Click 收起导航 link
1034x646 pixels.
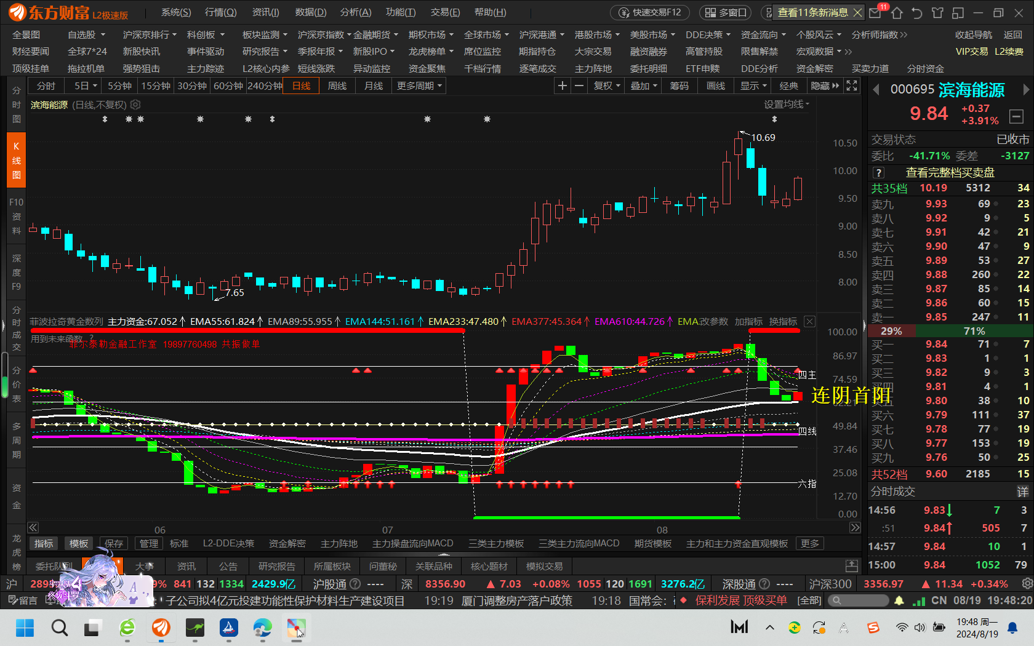[x=974, y=35]
